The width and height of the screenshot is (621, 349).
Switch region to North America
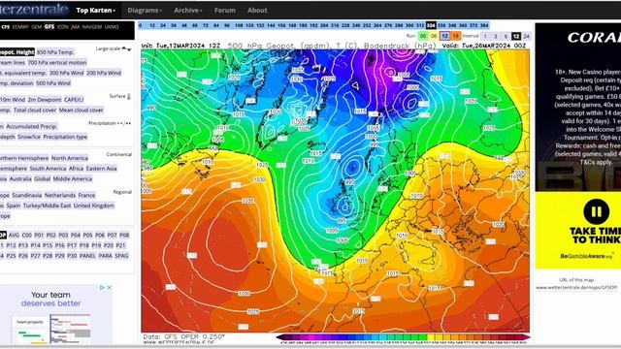(70, 158)
